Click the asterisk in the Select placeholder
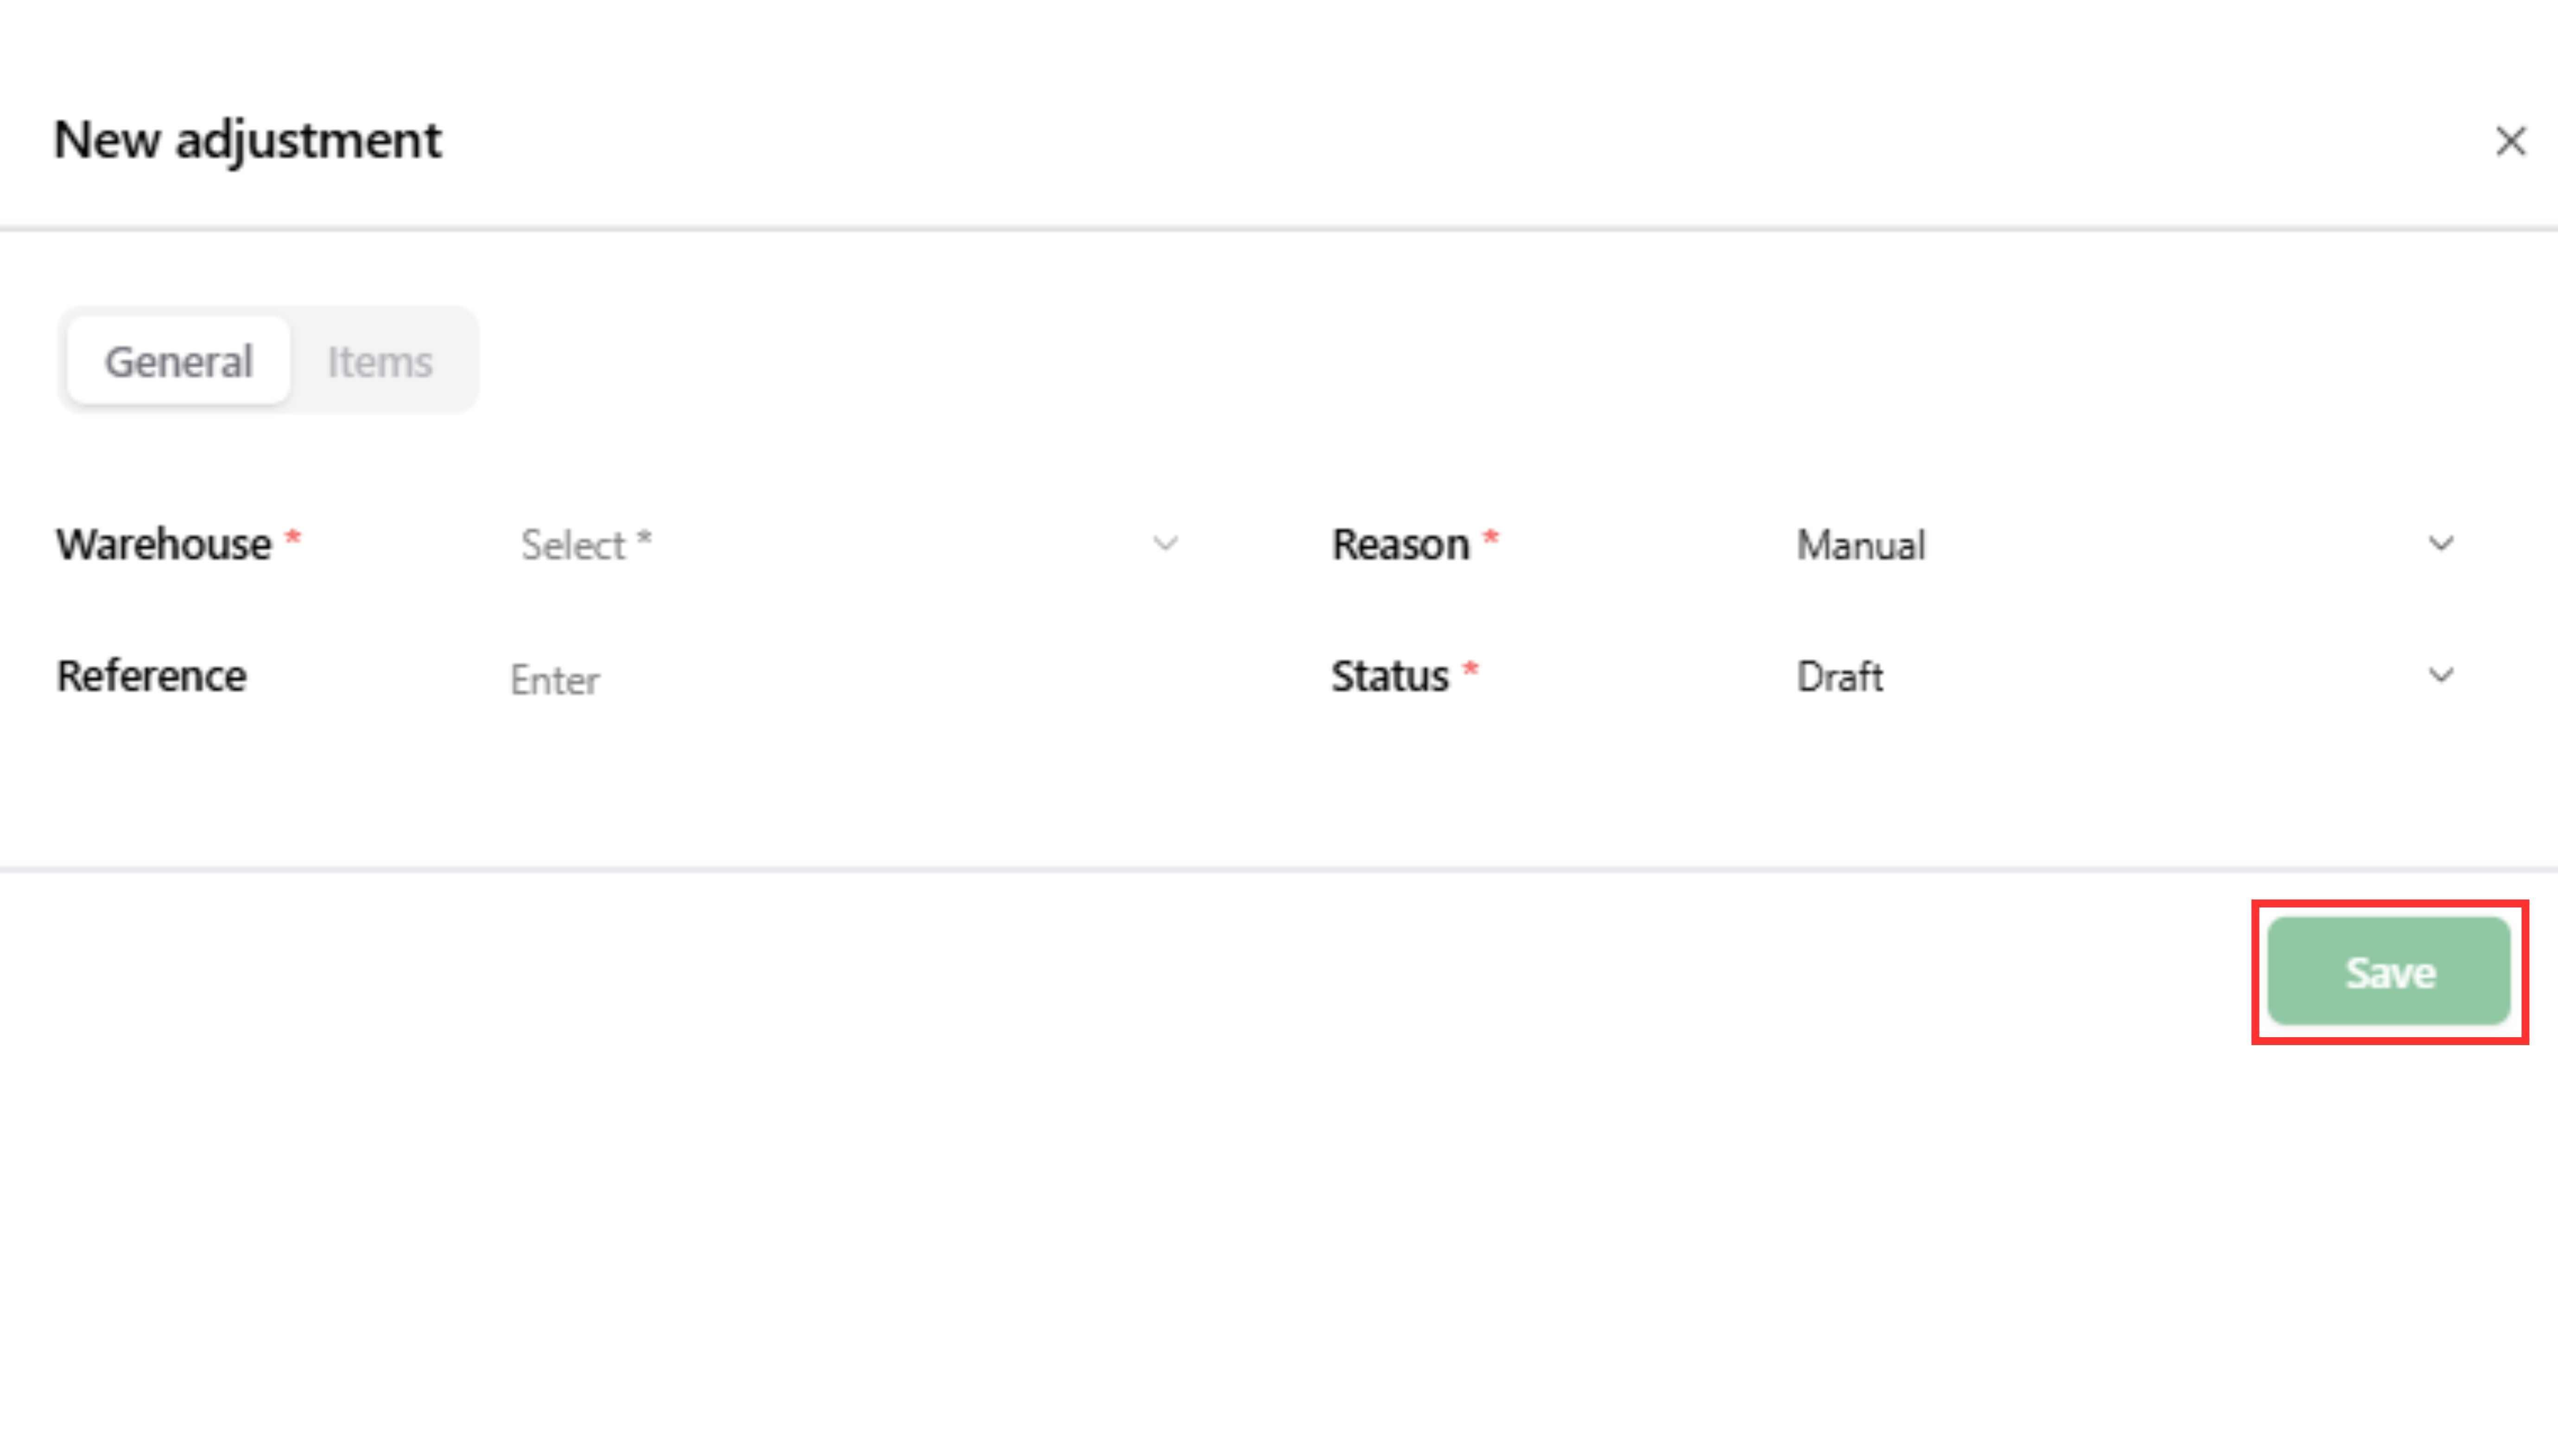Screen dimensions: 2558x1439 645,540
